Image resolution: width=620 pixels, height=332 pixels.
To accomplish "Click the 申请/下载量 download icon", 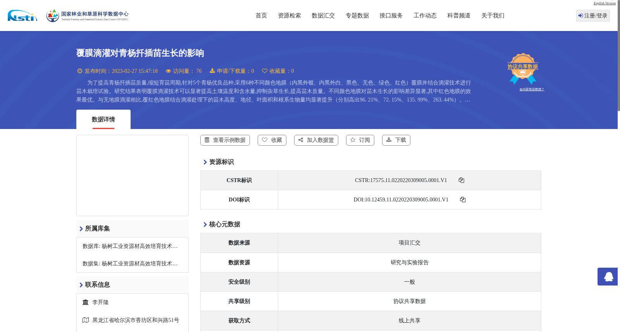I will [x=212, y=71].
